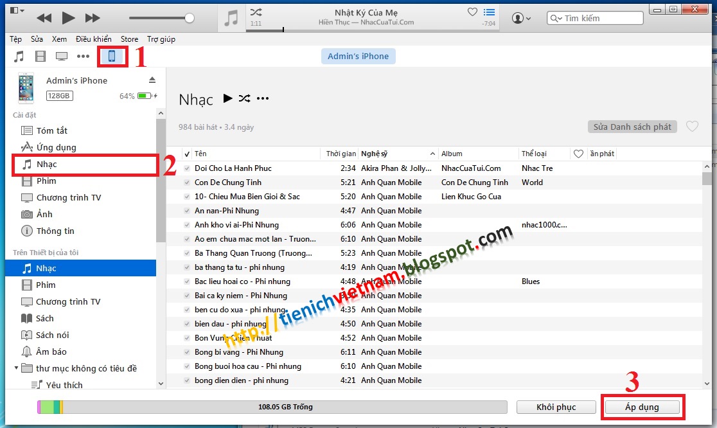Uncheck the bong dien dien song
Screen dimensions: 717x428
(186, 380)
